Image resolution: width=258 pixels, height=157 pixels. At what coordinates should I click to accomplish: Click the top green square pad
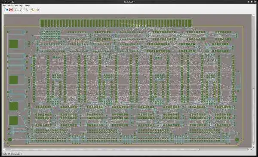13,44
